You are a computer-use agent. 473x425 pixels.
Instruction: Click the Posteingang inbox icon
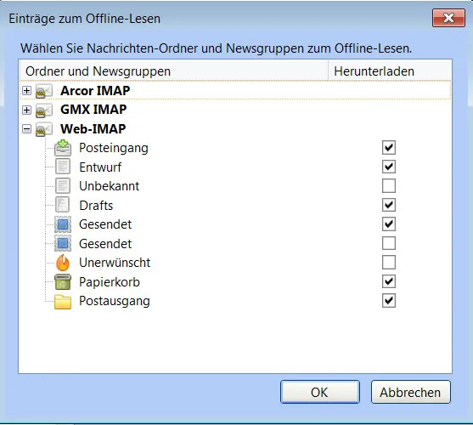(x=63, y=148)
